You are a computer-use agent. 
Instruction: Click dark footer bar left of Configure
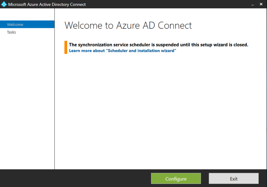pyautogui.click(x=76, y=178)
